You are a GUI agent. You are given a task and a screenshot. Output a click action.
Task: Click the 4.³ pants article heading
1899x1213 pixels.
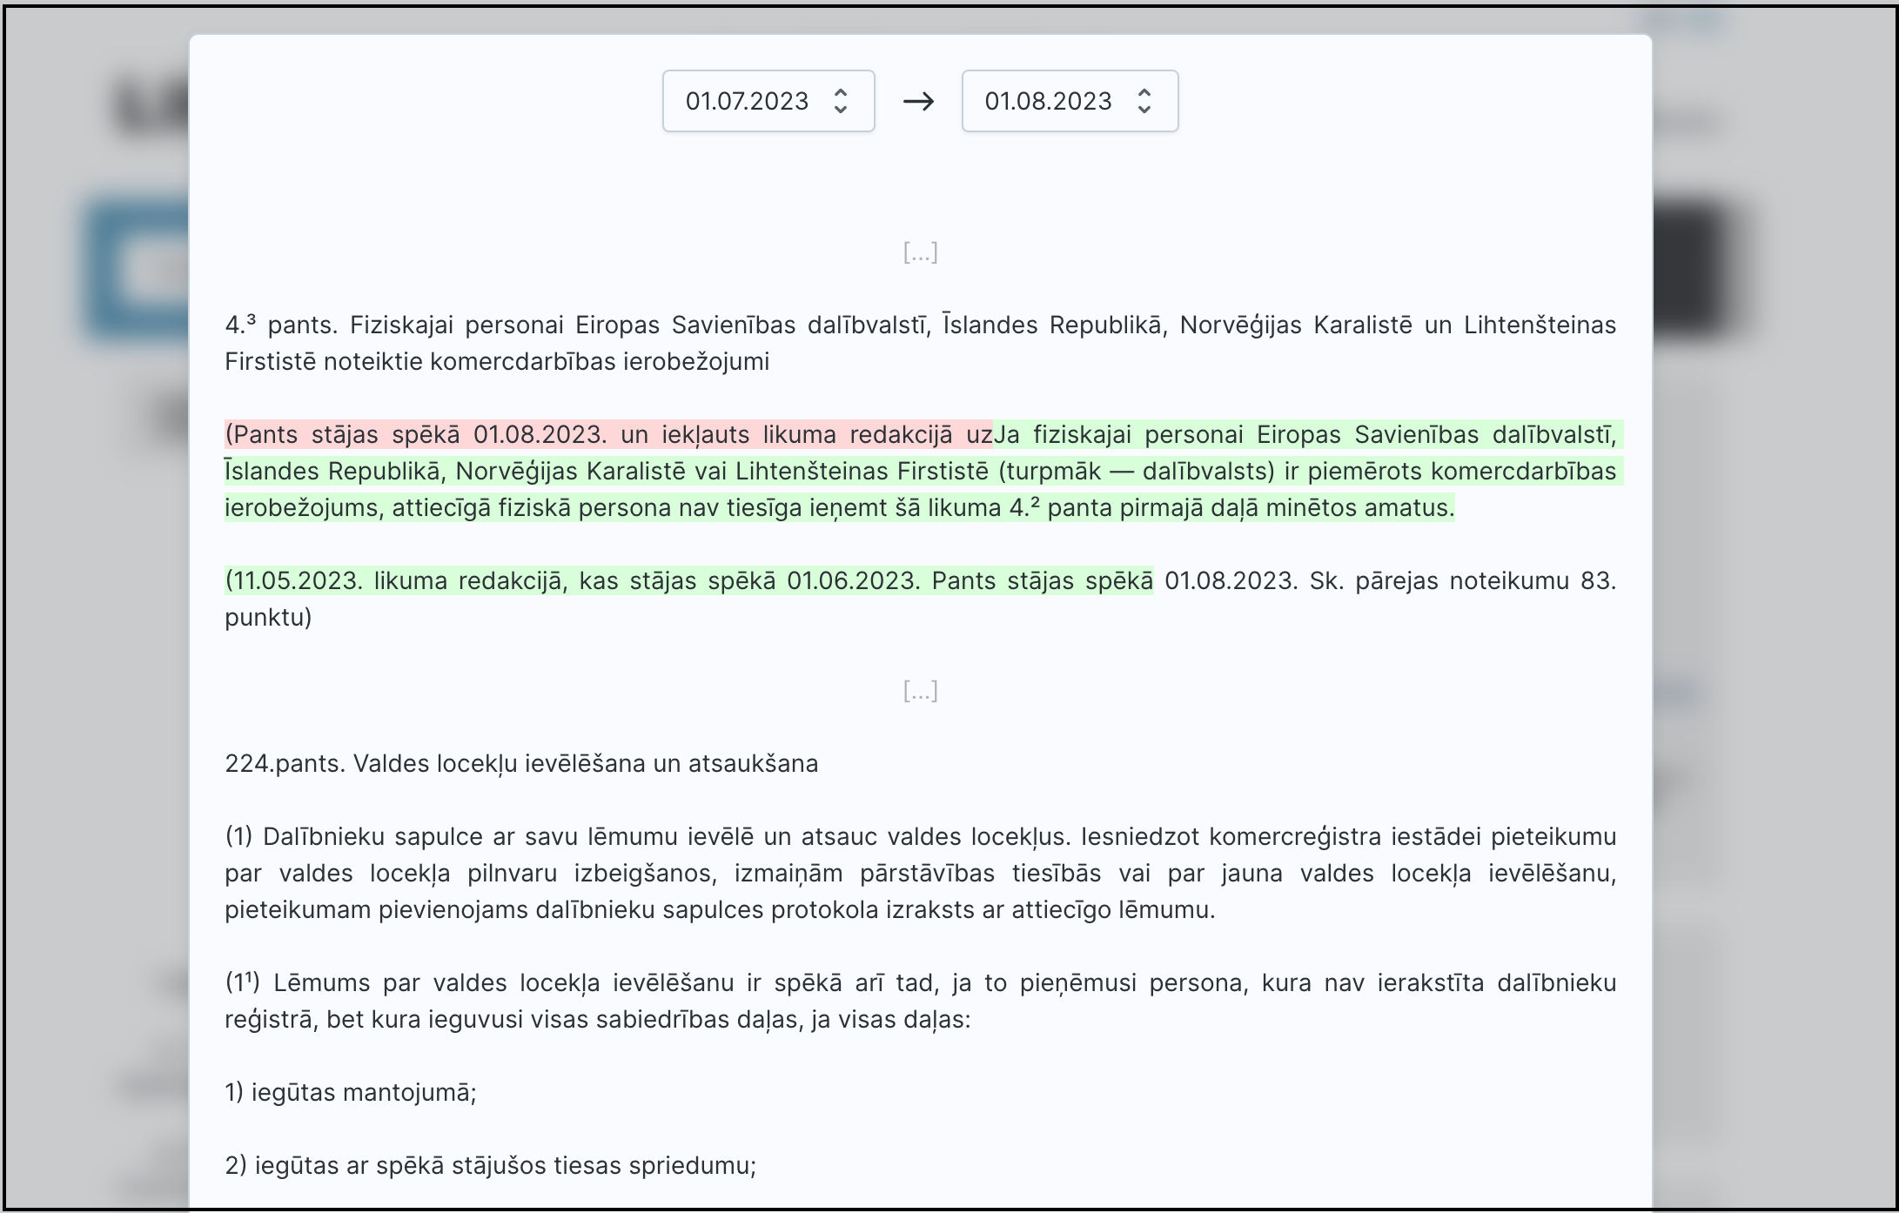920,343
